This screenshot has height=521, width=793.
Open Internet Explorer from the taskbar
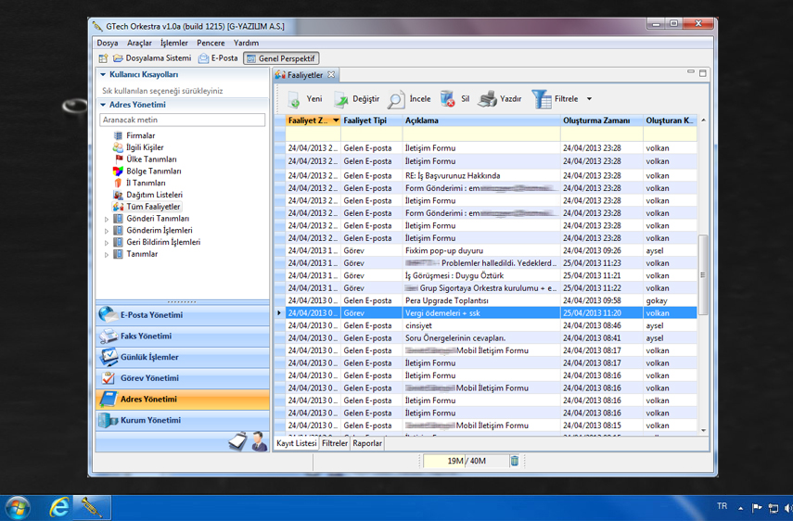point(58,507)
